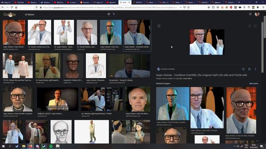
Task: Bookmark this page with the star icon
Action: click(188, 7)
